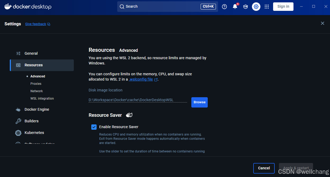Image resolution: width=330 pixels, height=177 pixels.
Task: Open the Kubernetes settings section
Action: tap(42, 133)
